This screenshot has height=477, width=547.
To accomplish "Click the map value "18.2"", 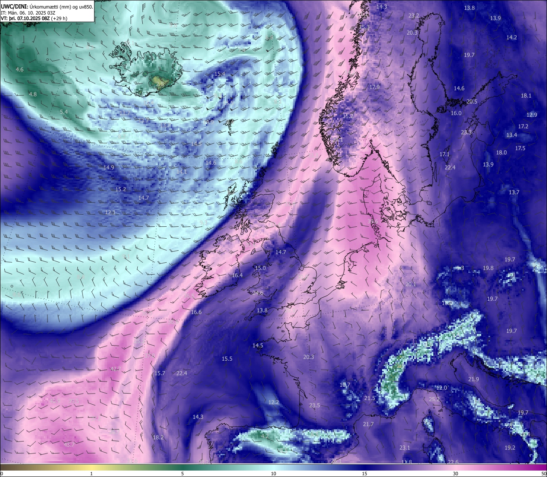I will [x=158, y=437].
